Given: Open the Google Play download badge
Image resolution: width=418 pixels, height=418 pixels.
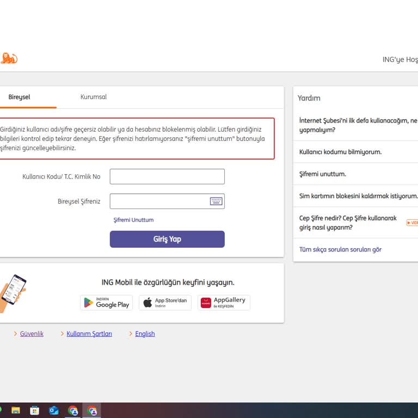Looking at the screenshot, I should 106,303.
